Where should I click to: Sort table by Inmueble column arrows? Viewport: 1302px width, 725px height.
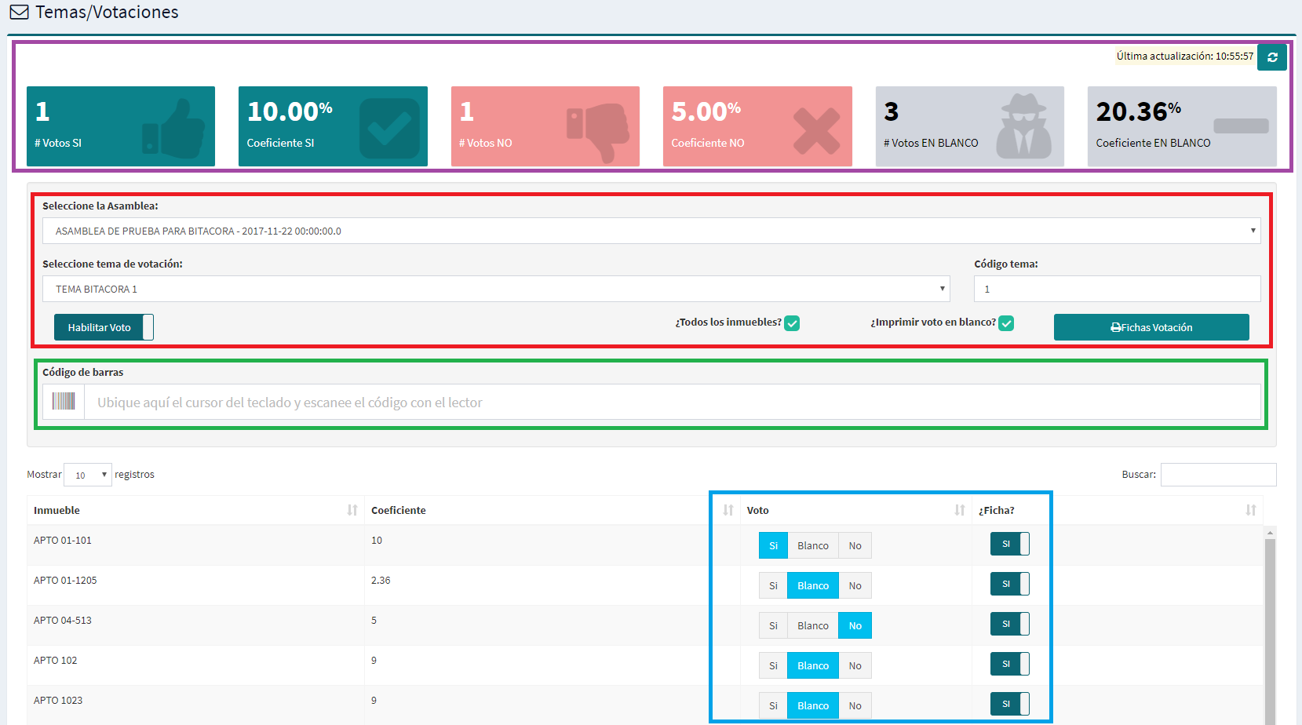352,510
